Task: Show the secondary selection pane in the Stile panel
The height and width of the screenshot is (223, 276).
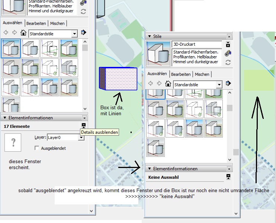Action: 228,45
